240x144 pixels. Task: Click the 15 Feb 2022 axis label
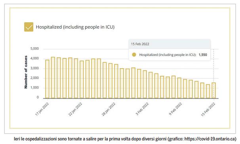click(x=208, y=109)
